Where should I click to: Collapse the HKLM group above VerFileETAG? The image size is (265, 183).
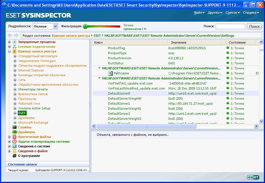coord(99,78)
